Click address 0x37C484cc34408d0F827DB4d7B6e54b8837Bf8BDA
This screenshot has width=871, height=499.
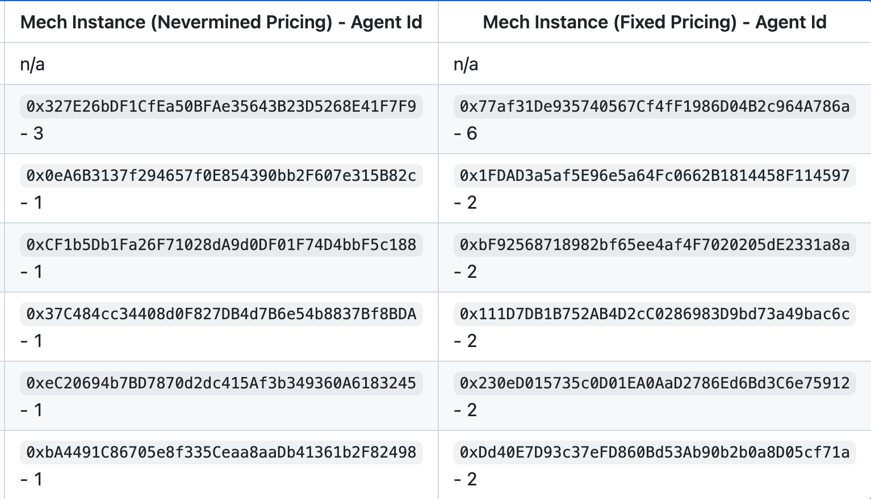tap(221, 314)
